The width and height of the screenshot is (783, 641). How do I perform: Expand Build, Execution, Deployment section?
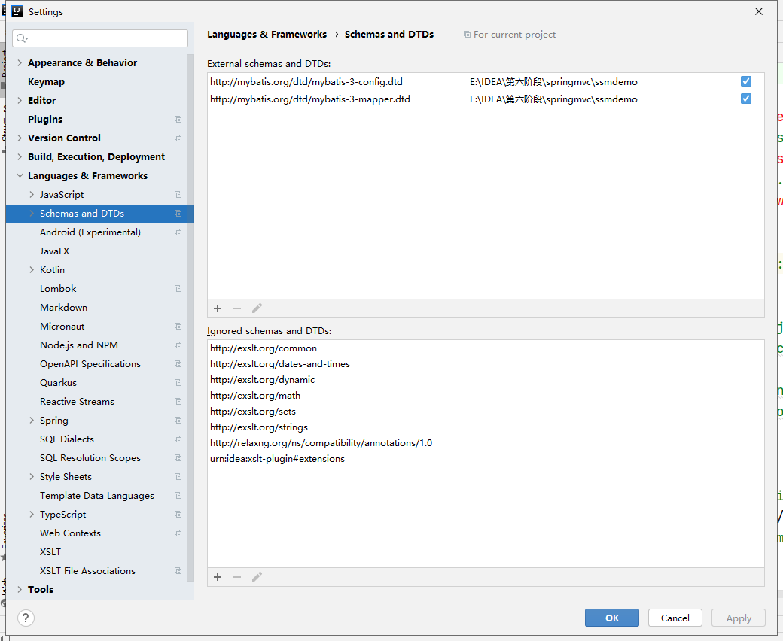pos(20,156)
